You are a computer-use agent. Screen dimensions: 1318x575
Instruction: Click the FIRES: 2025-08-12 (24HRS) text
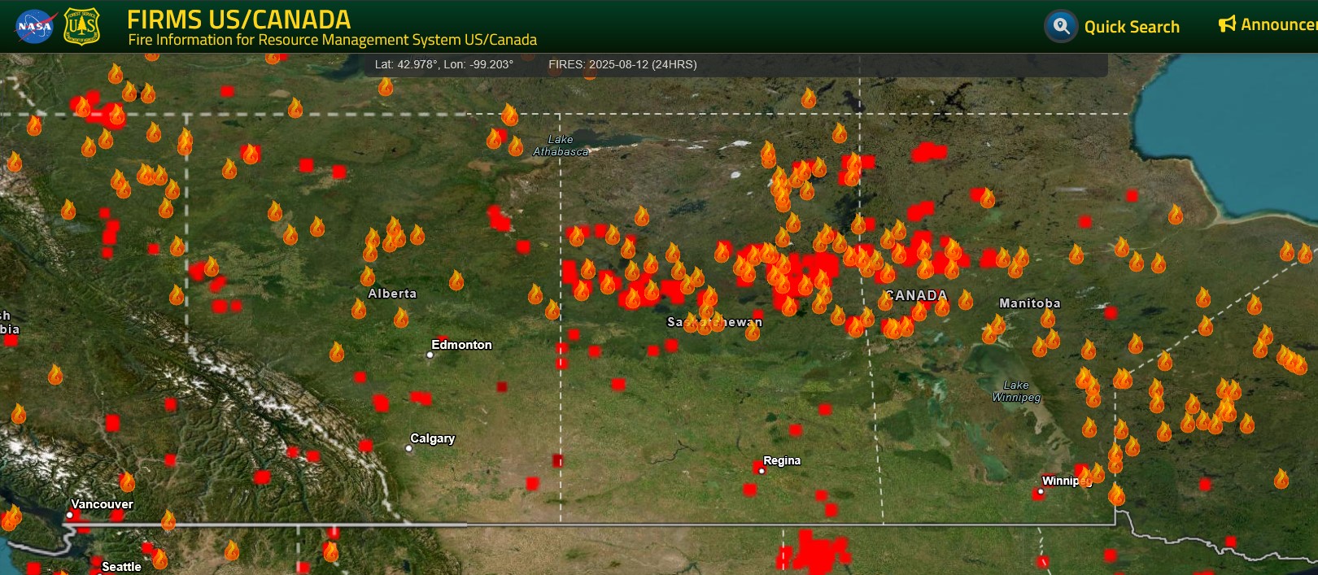(622, 64)
